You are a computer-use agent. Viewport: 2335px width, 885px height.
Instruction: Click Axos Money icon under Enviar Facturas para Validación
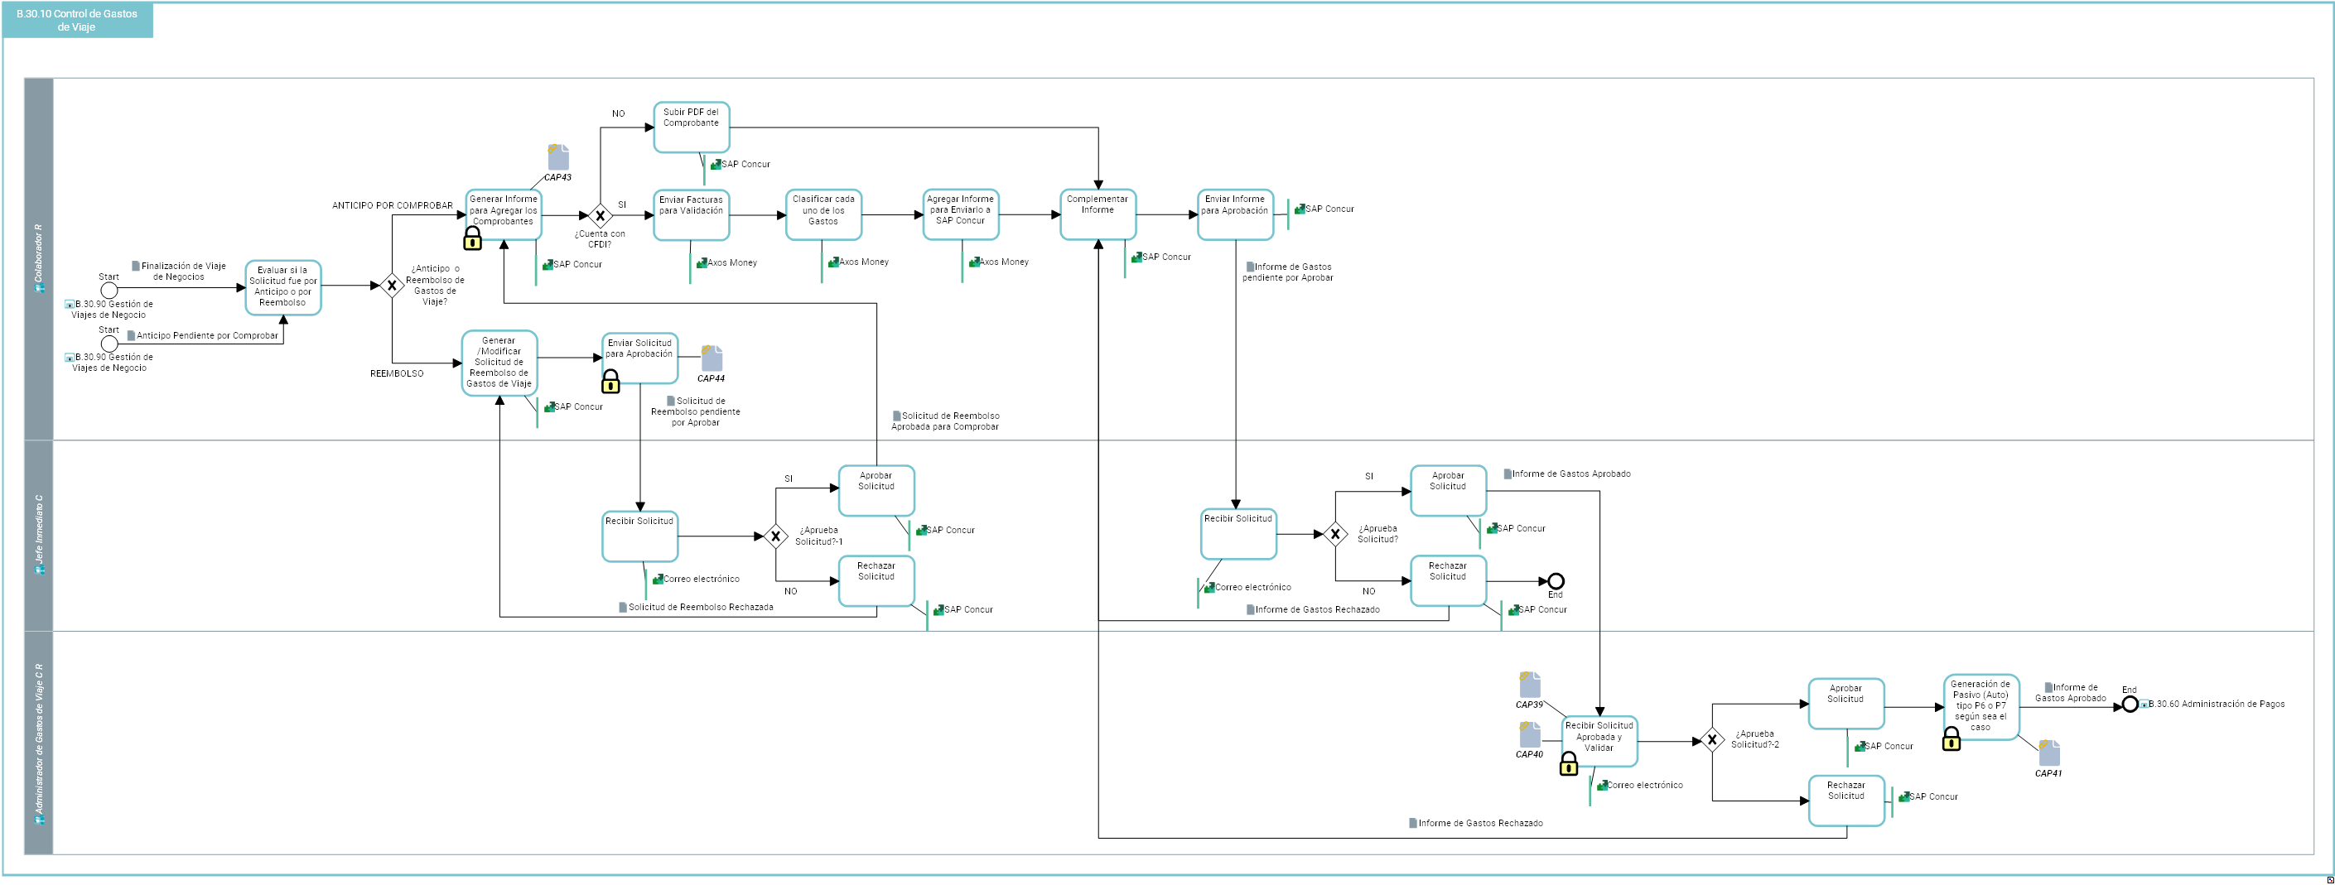tap(702, 262)
